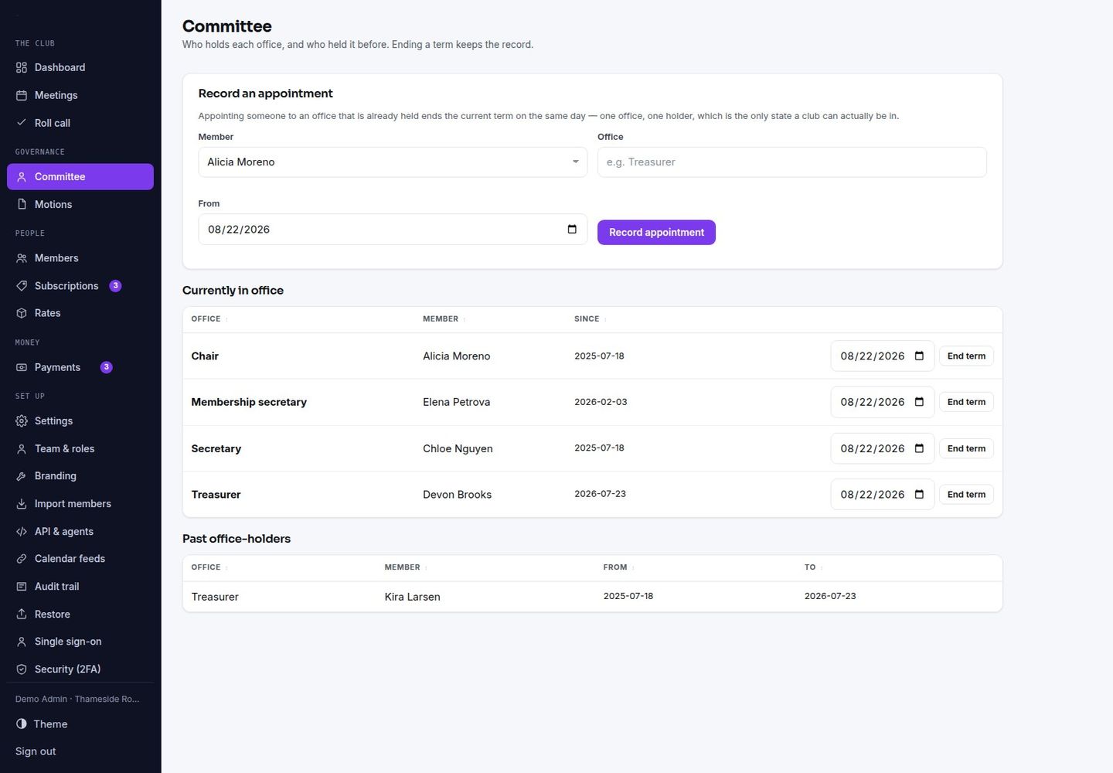Click the Rates box icon
The width and height of the screenshot is (1113, 773).
click(22, 313)
